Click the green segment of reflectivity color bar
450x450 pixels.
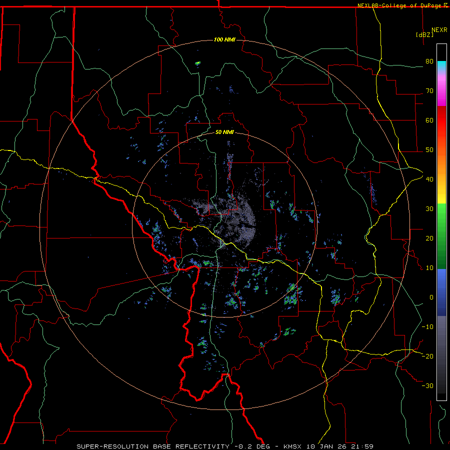441,236
